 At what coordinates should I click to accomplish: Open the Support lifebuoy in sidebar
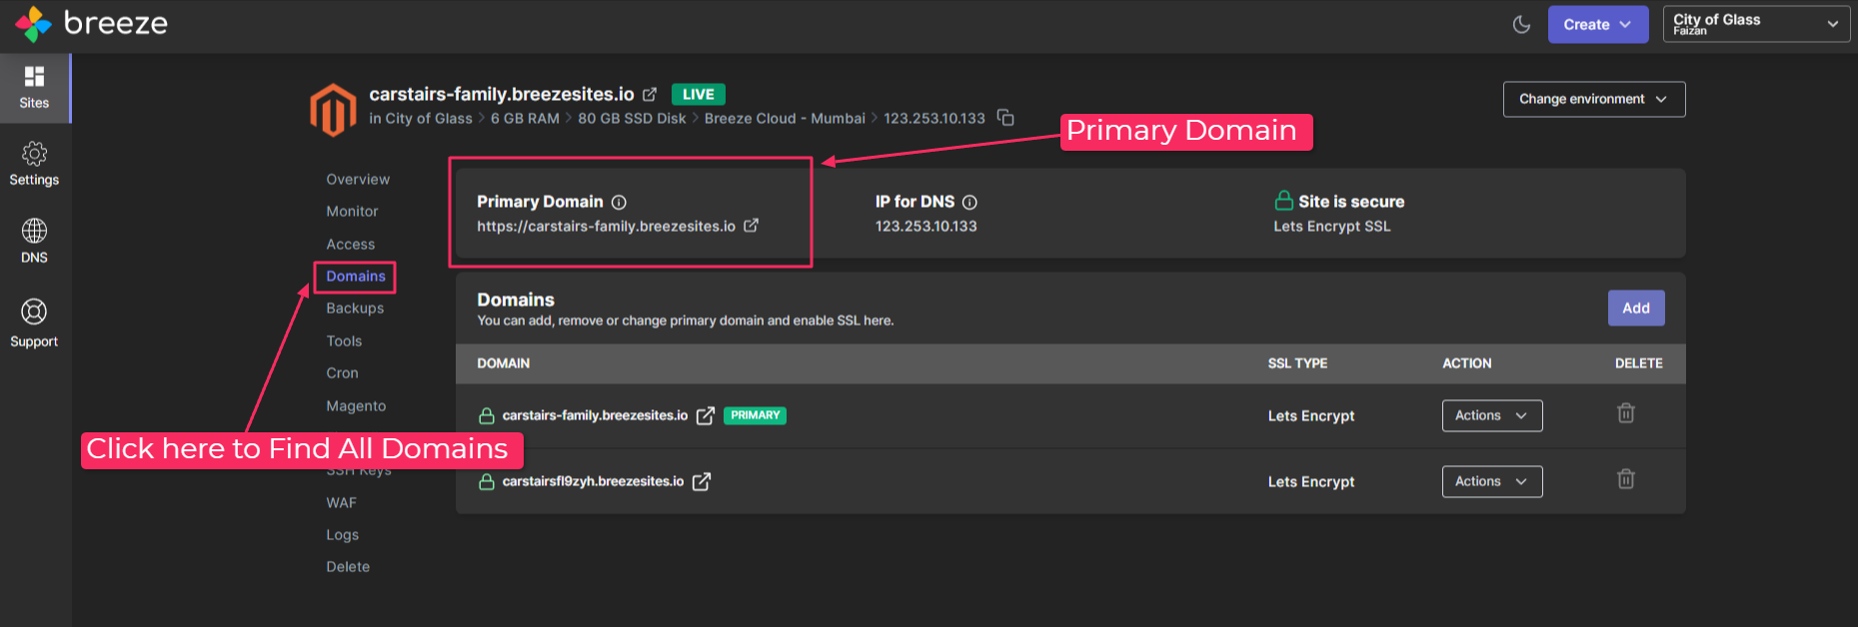[x=34, y=323]
